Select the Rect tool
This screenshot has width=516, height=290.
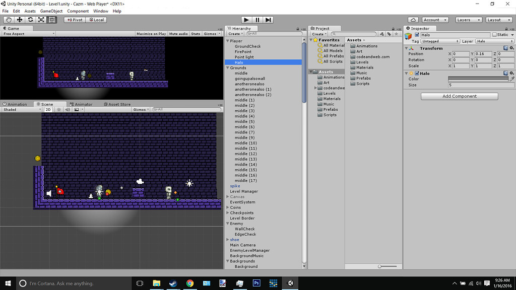pyautogui.click(x=52, y=19)
